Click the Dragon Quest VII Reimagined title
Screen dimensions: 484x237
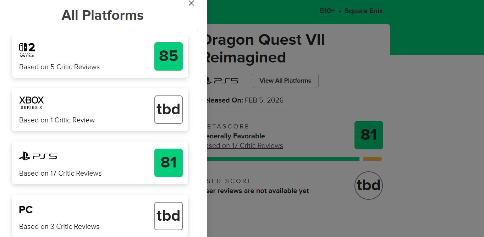(265, 49)
